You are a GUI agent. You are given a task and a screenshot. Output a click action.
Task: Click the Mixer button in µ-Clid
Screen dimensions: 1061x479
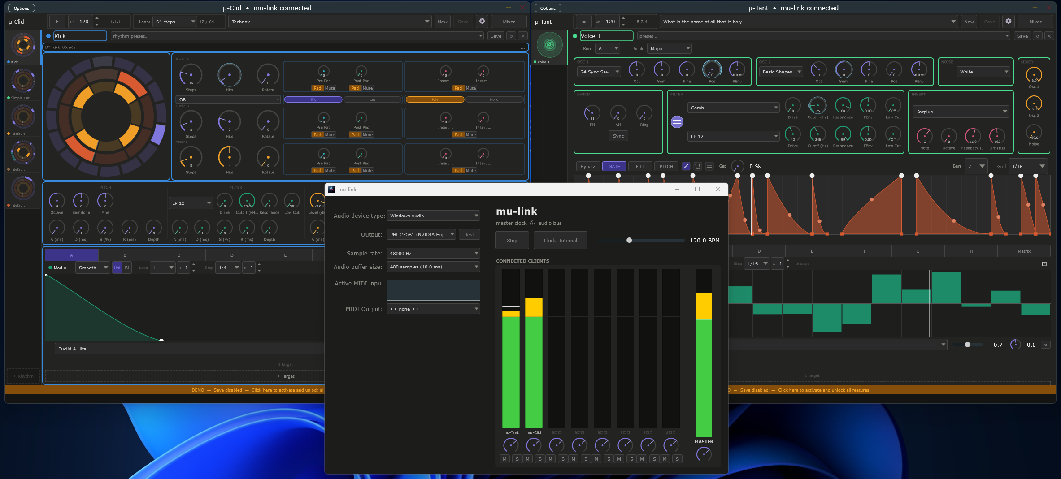[x=509, y=22]
